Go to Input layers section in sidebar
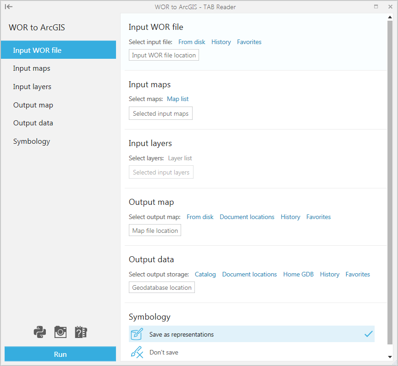Image resolution: width=398 pixels, height=366 pixels. coord(58,87)
